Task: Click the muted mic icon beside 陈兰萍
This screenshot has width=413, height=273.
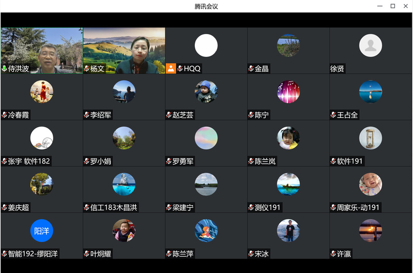Action: click(x=169, y=254)
